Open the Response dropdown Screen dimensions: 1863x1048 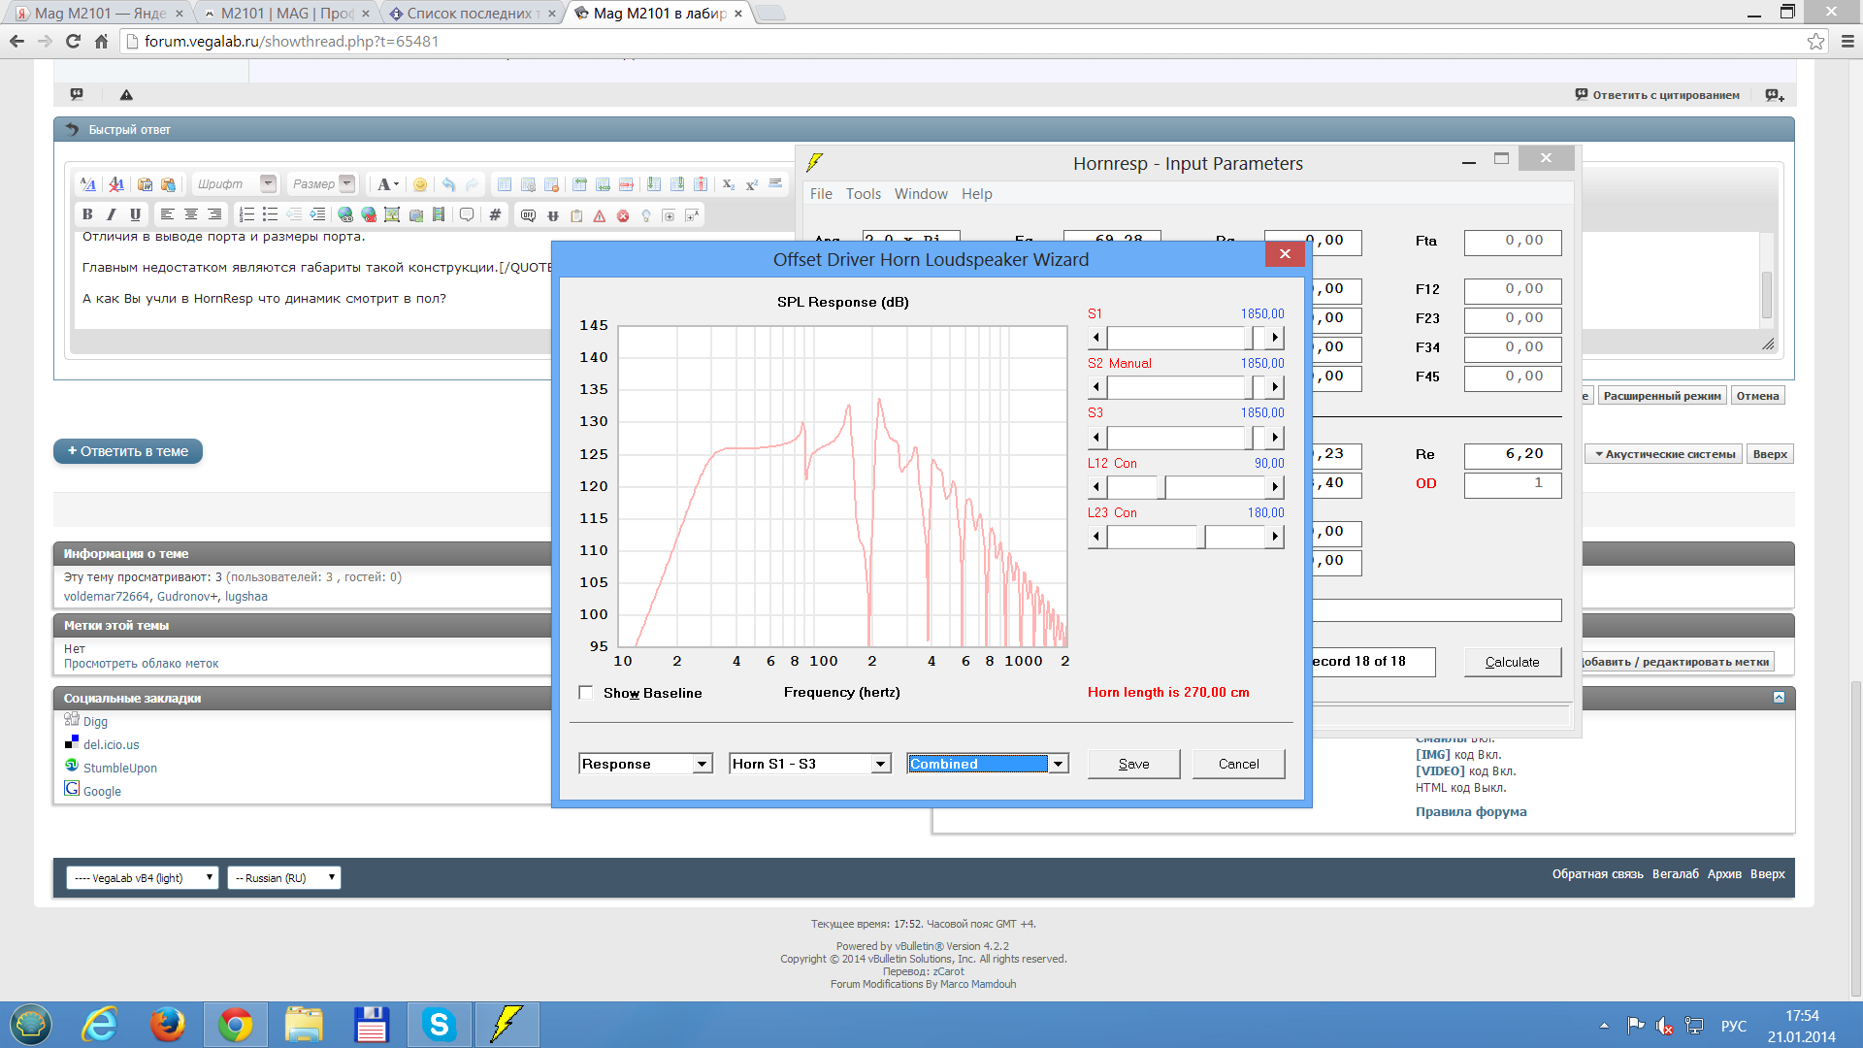click(702, 765)
